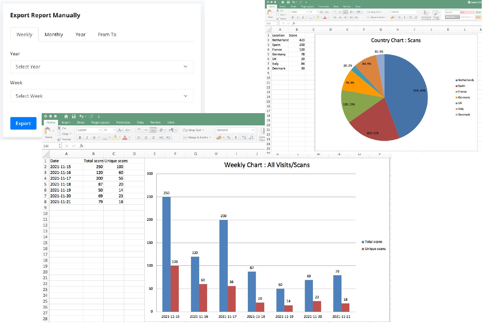Toggle Underline in the weekly chart window
Screen dimensions: 482x323
(94, 137)
